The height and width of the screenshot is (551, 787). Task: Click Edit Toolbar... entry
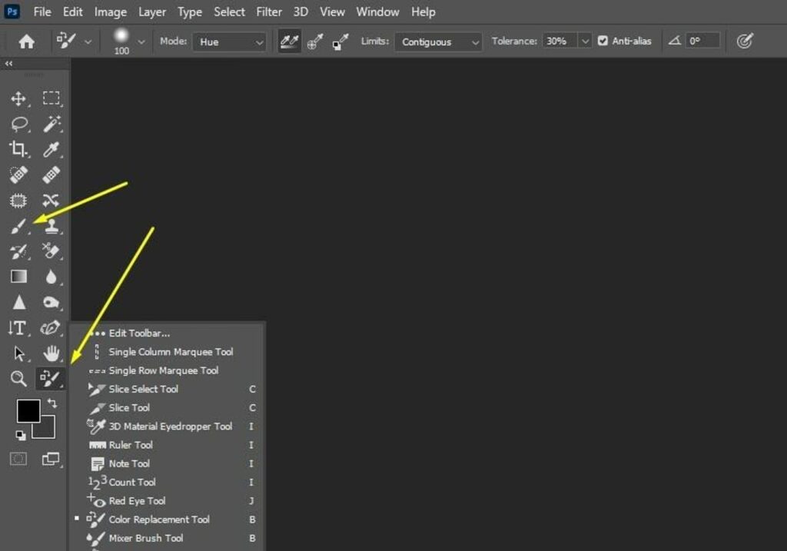pyautogui.click(x=139, y=334)
